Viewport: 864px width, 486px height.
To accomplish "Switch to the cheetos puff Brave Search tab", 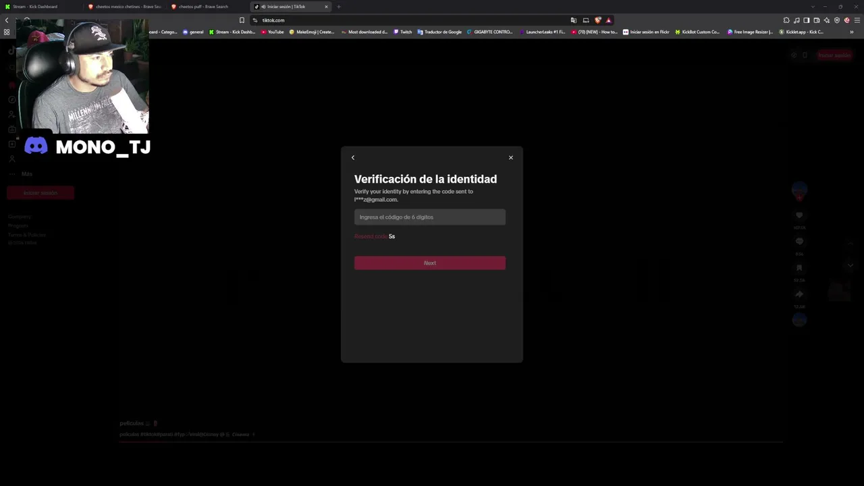I will pos(207,7).
